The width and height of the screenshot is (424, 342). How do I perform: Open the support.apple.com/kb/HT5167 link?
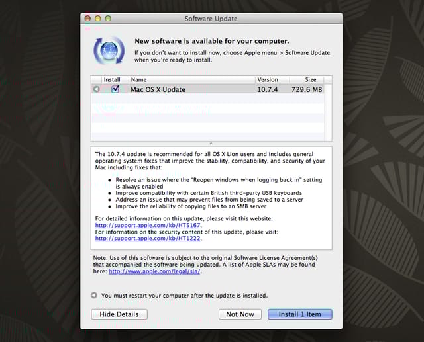pos(148,225)
